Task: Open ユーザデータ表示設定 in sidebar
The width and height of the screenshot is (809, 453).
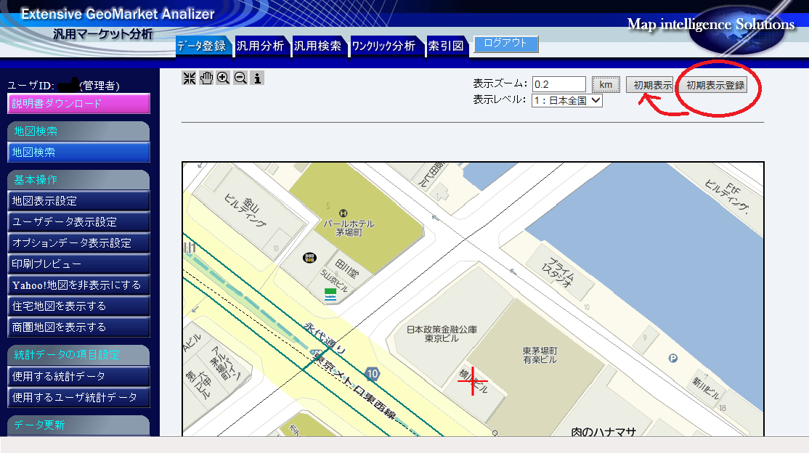Action: pos(79,222)
